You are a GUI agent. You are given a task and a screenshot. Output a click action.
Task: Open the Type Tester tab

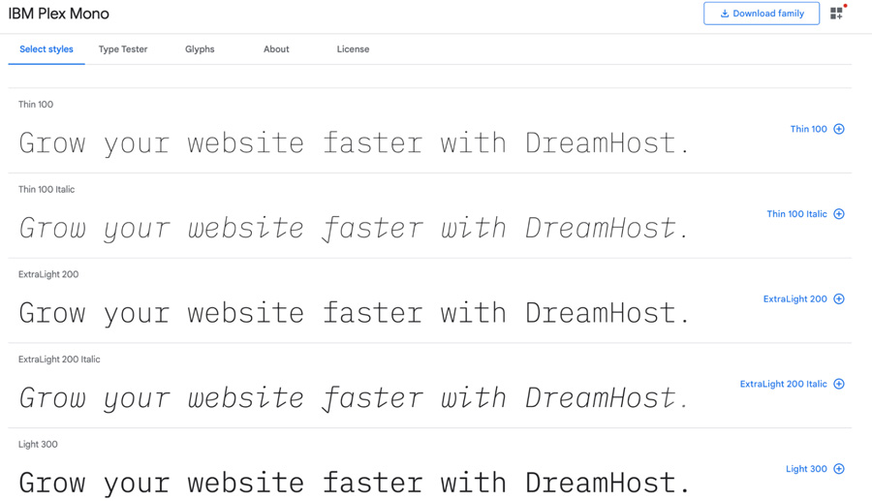coord(123,48)
